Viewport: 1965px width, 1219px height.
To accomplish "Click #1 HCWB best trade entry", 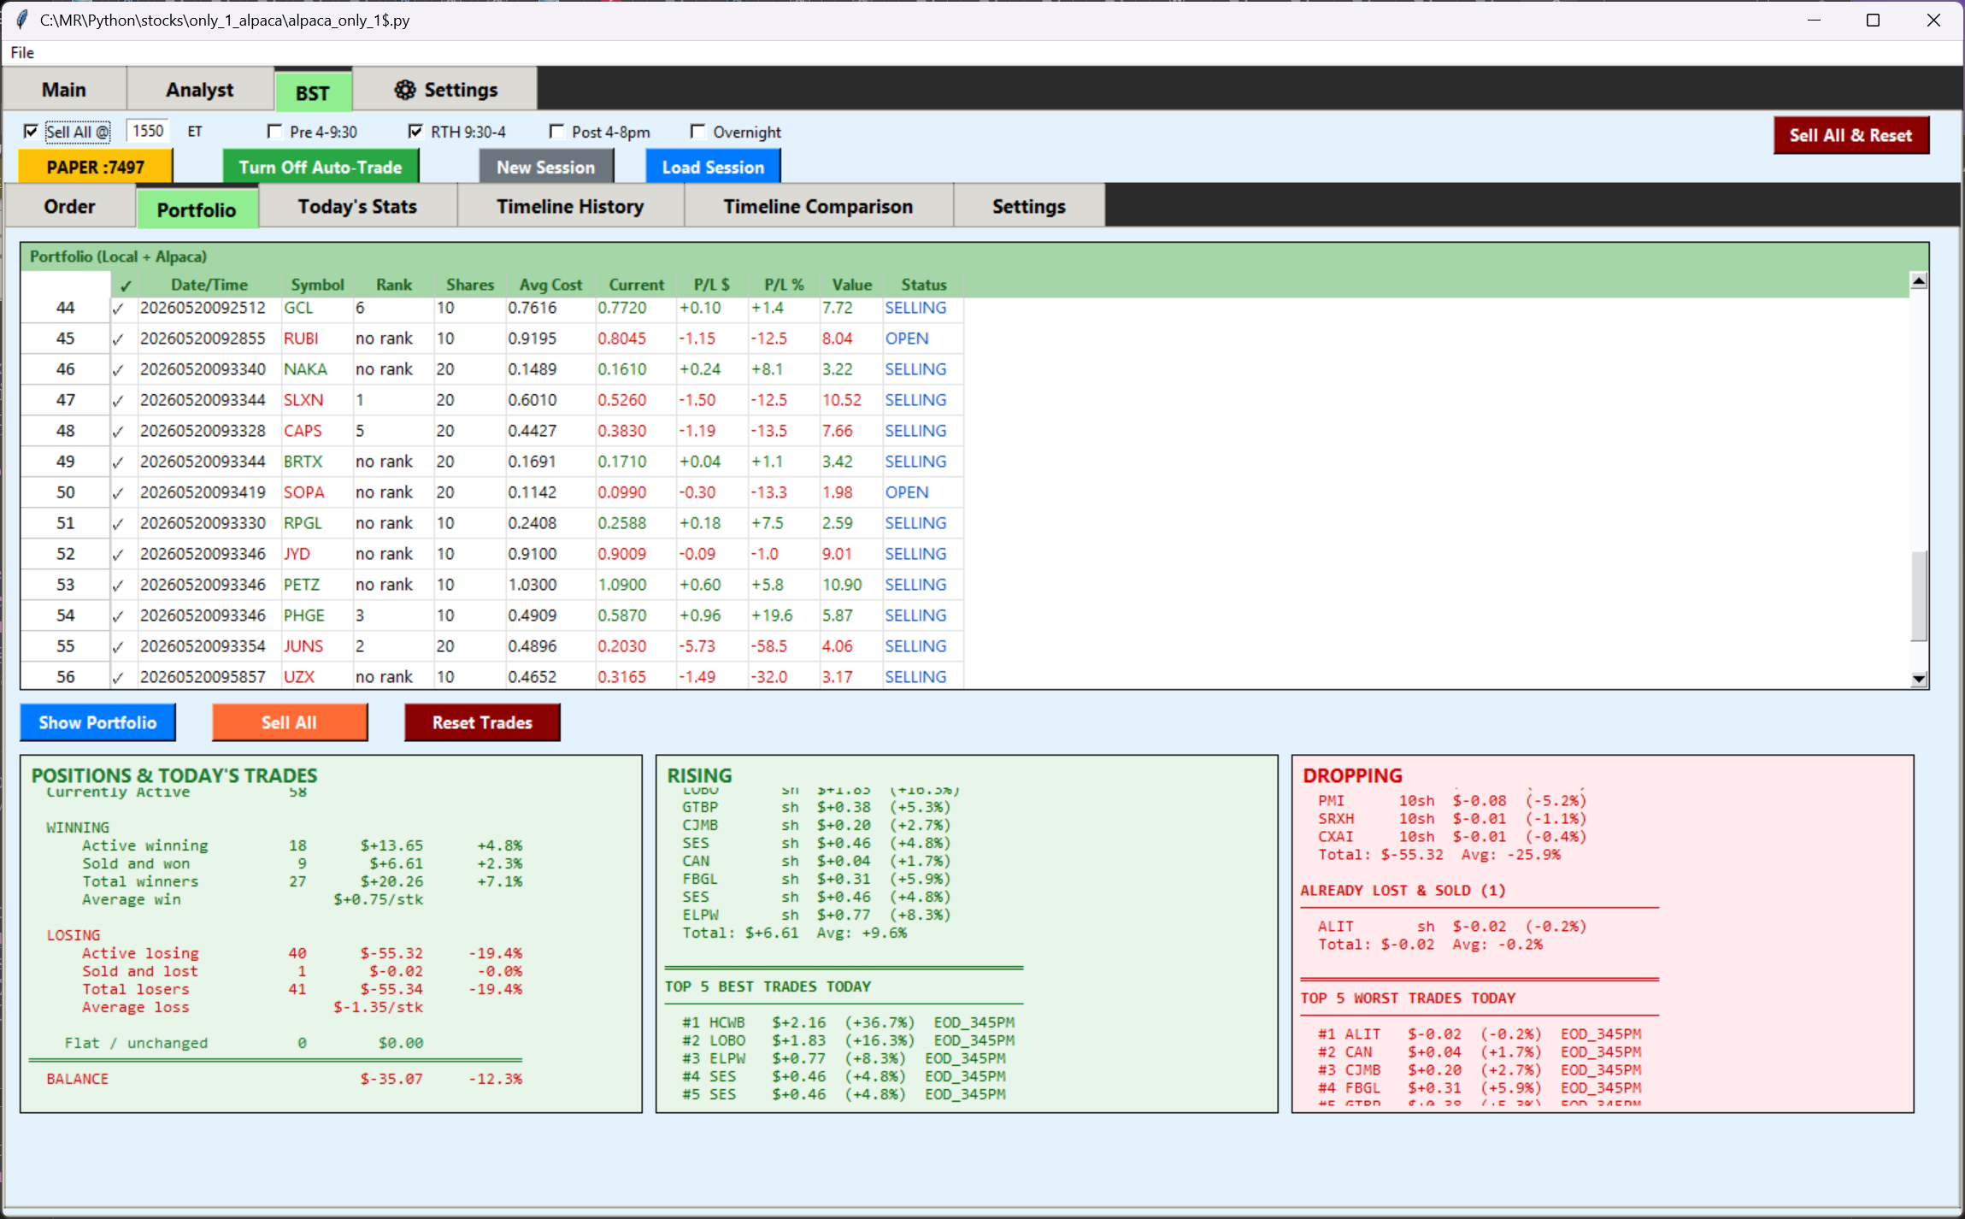I will (x=848, y=1022).
